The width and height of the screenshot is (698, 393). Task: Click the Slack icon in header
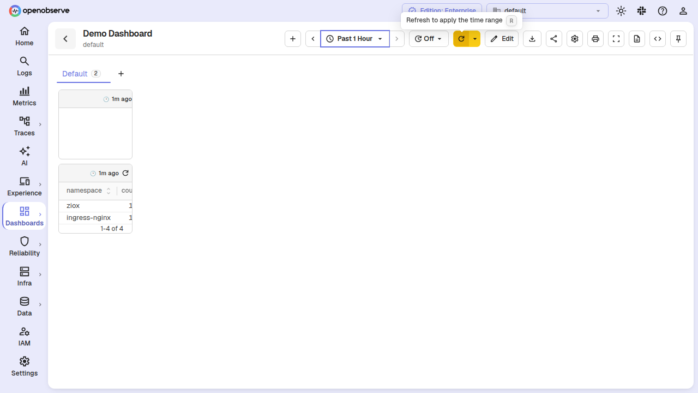pyautogui.click(x=641, y=11)
